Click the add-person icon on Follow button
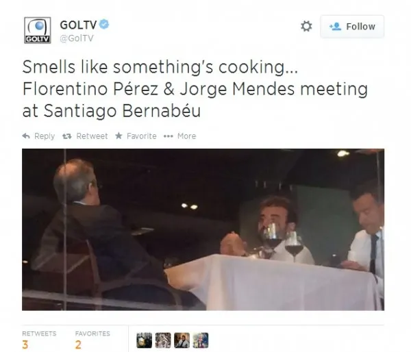The width and height of the screenshot is (411, 352). (x=335, y=26)
